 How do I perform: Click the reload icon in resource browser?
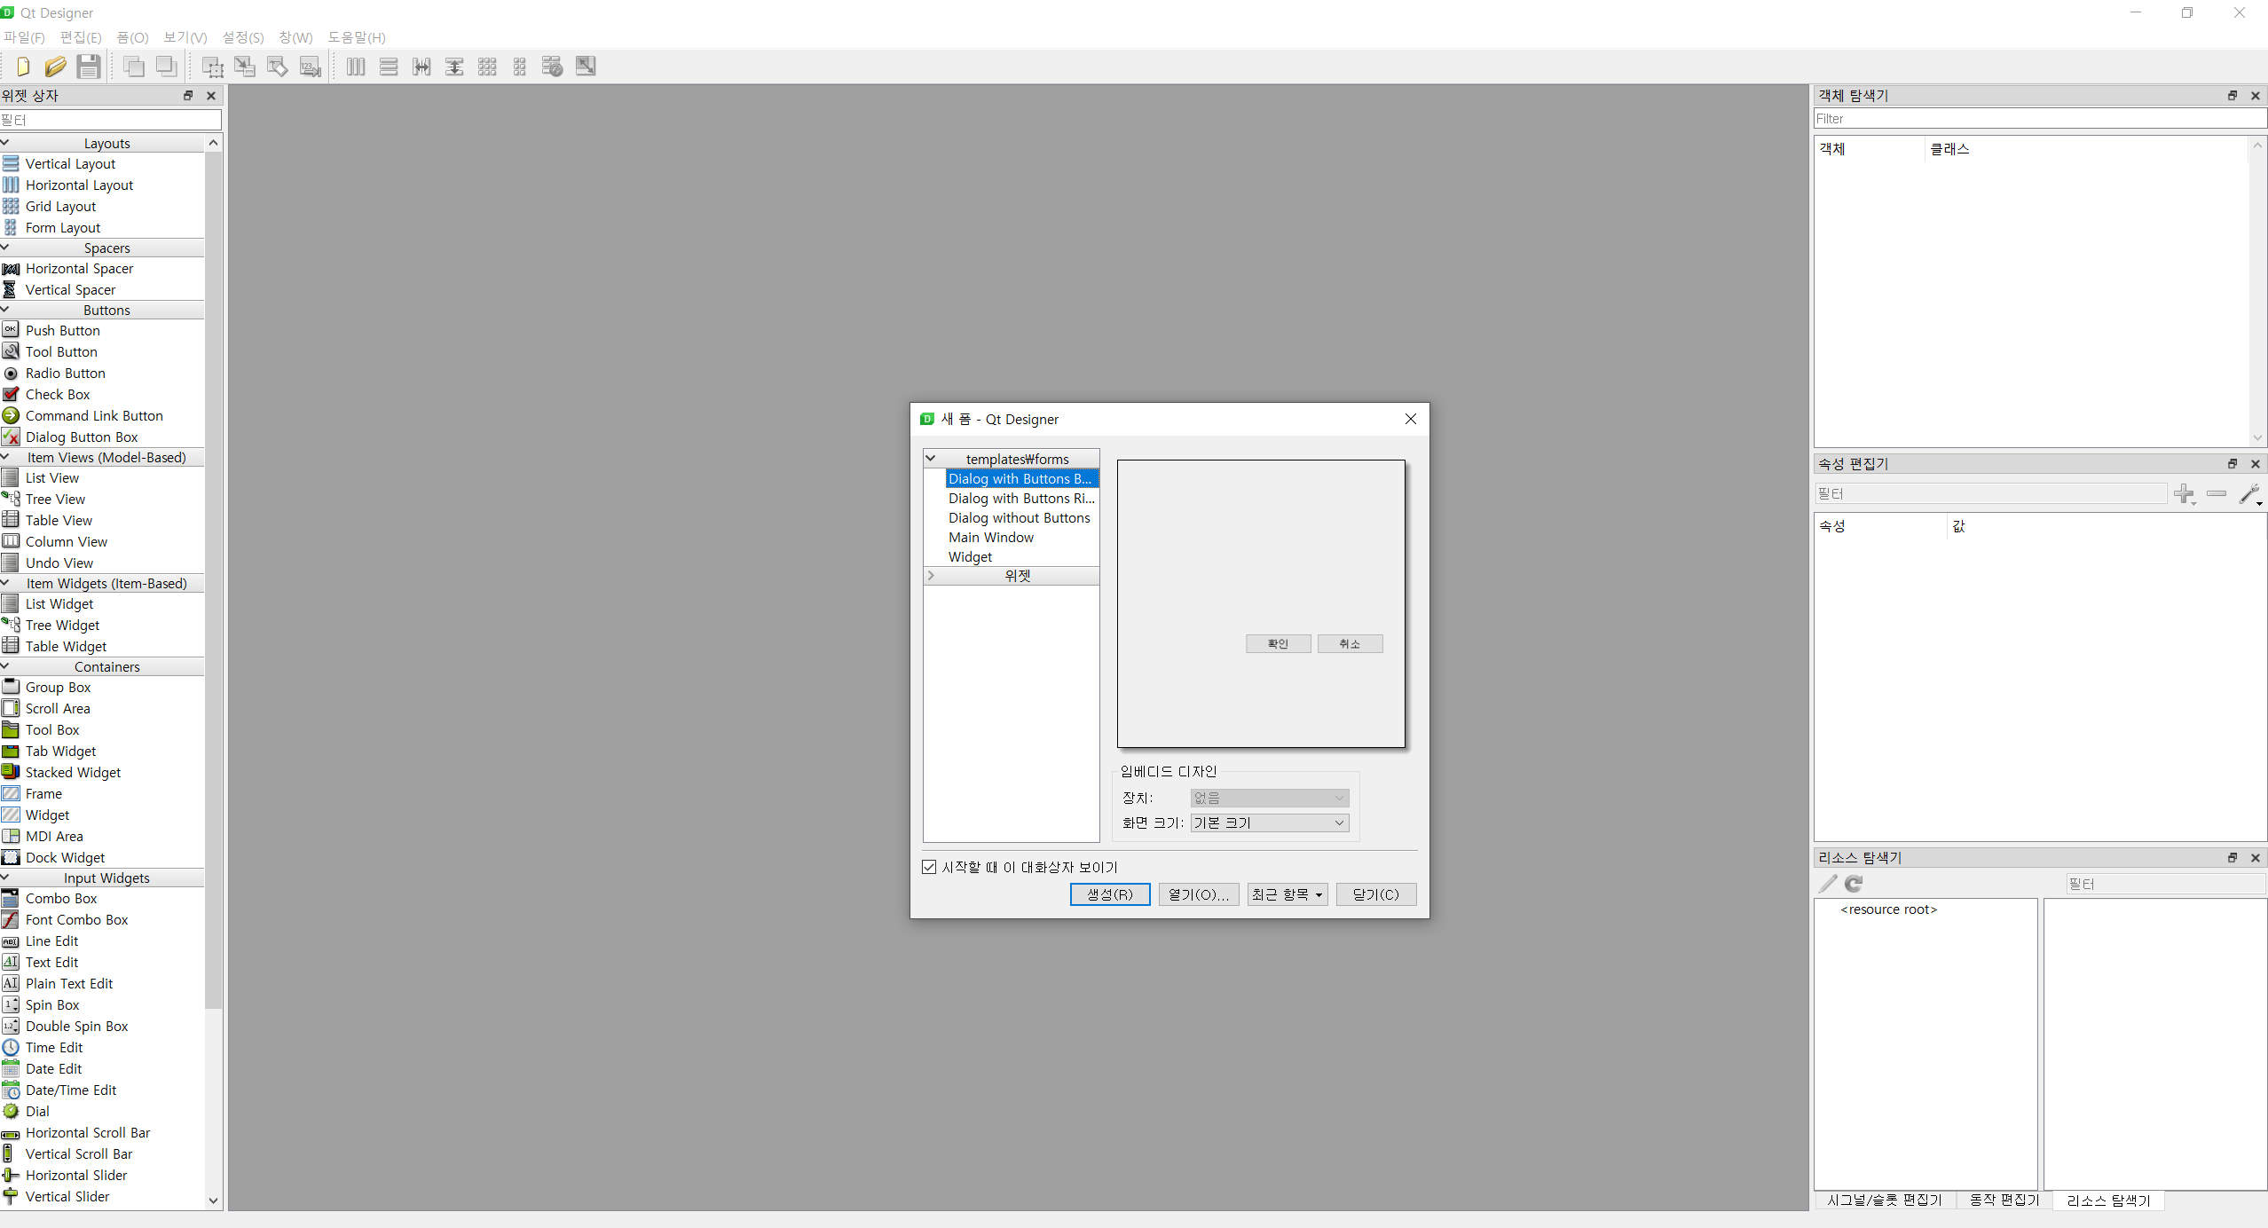point(1854,884)
